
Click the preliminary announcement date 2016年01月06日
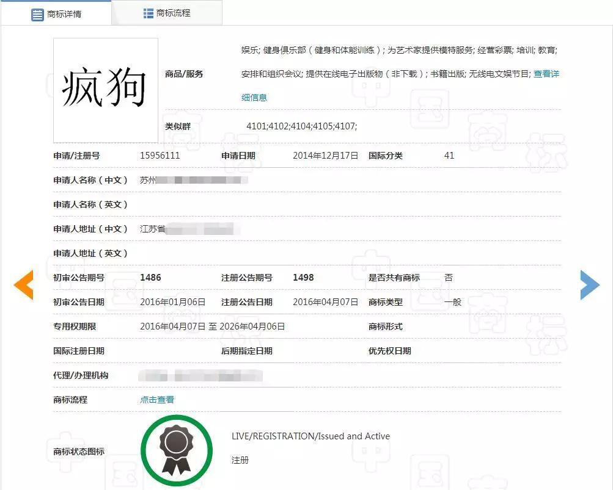point(172,302)
